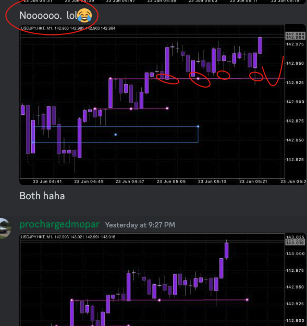Click the chart header ending in 143.016
Image resolution: width=307 pixels, height=326 pixels.
coord(68,237)
